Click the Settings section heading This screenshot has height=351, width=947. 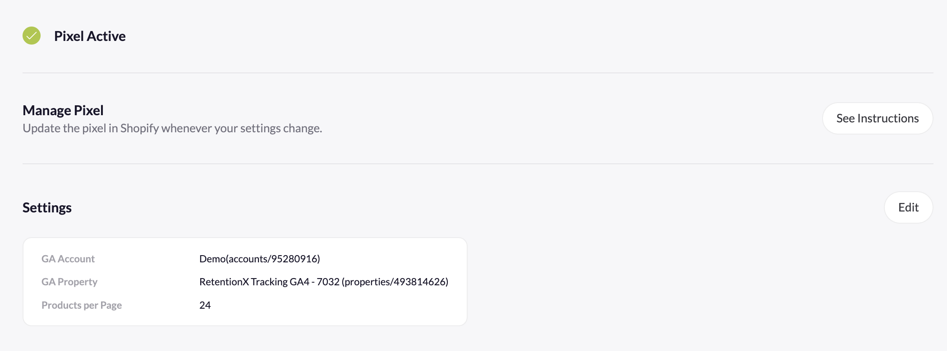coord(47,207)
